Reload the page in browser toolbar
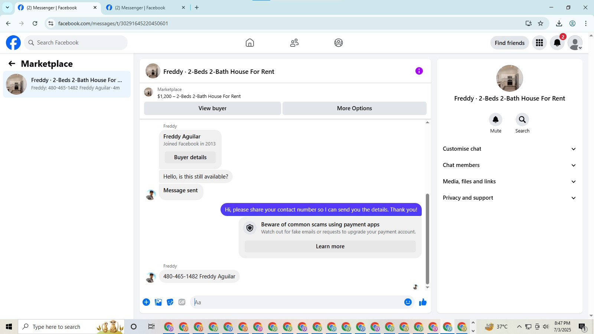Image resolution: width=594 pixels, height=334 pixels. (x=35, y=23)
